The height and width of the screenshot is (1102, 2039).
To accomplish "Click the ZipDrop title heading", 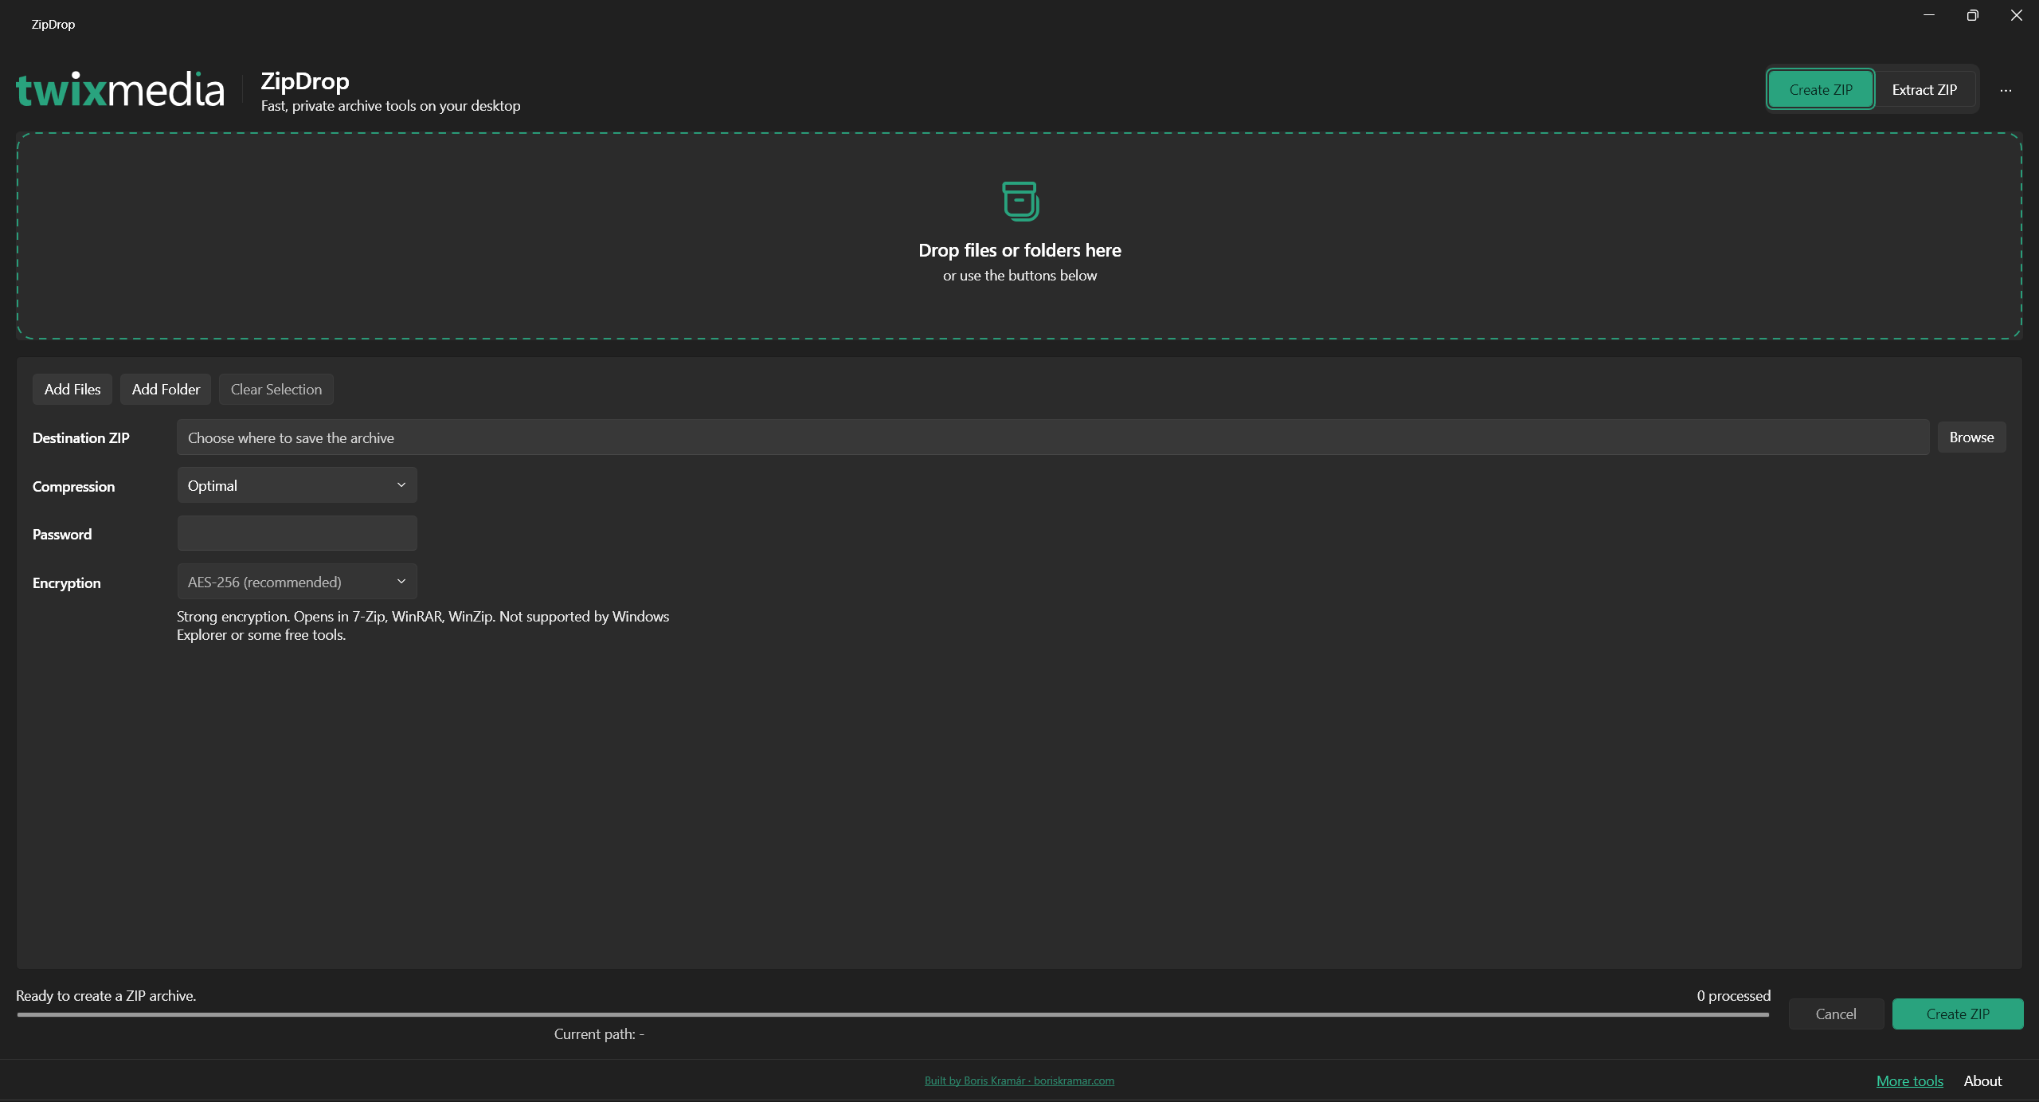I will click(x=305, y=81).
